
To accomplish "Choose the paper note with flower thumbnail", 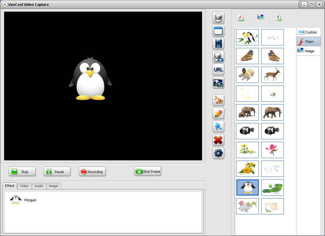I will pos(272,206).
